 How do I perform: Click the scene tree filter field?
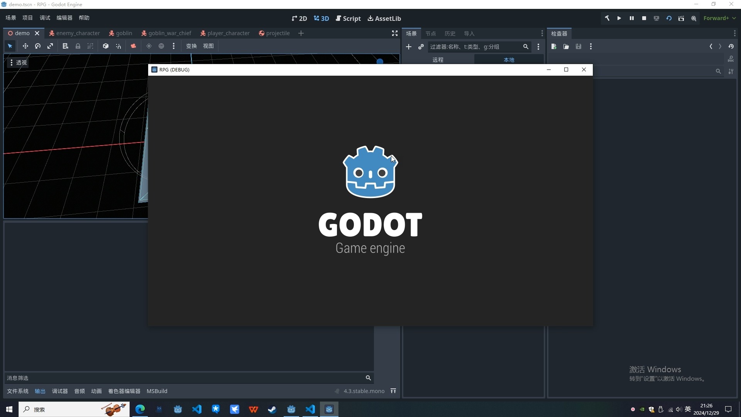[479, 47]
